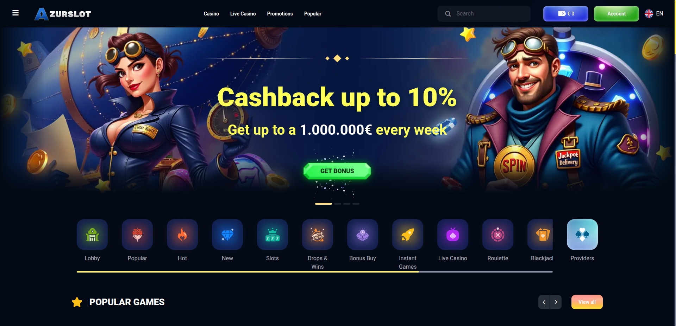Open the € 0 wallet balance button
Image resolution: width=676 pixels, height=326 pixels.
(566, 14)
